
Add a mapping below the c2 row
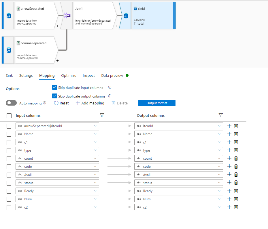pos(229,207)
